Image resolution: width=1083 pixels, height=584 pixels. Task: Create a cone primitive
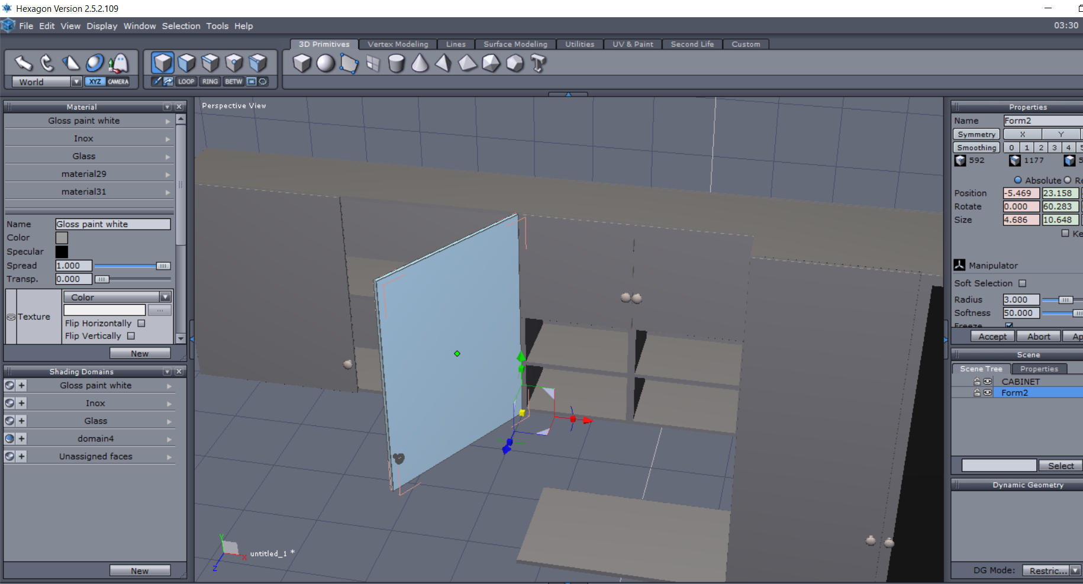420,63
